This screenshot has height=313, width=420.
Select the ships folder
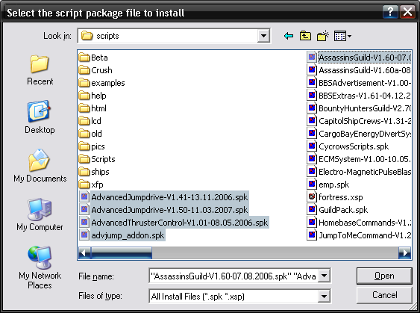coord(94,172)
